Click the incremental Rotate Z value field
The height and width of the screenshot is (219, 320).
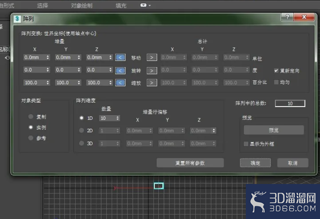(x=97, y=70)
